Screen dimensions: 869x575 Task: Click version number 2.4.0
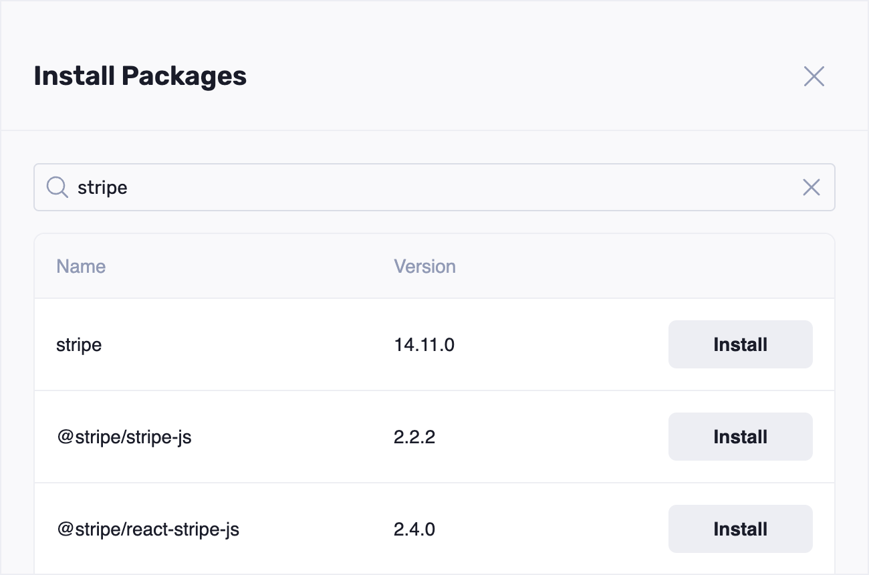[414, 530]
